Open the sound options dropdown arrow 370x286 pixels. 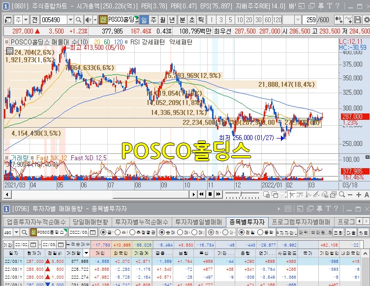tap(95, 20)
